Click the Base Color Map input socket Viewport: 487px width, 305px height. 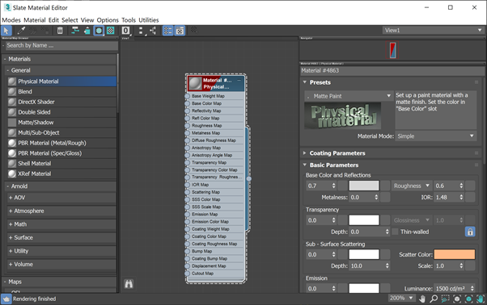187,103
